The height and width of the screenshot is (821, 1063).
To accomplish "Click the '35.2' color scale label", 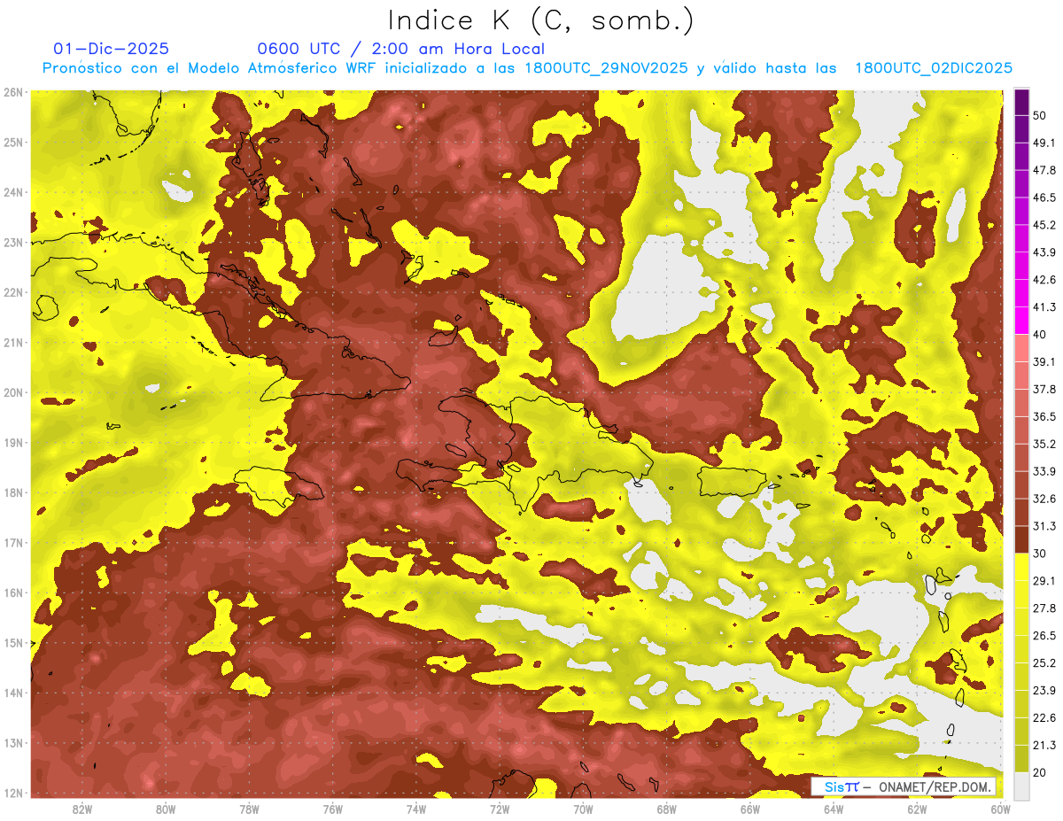I will [1044, 444].
